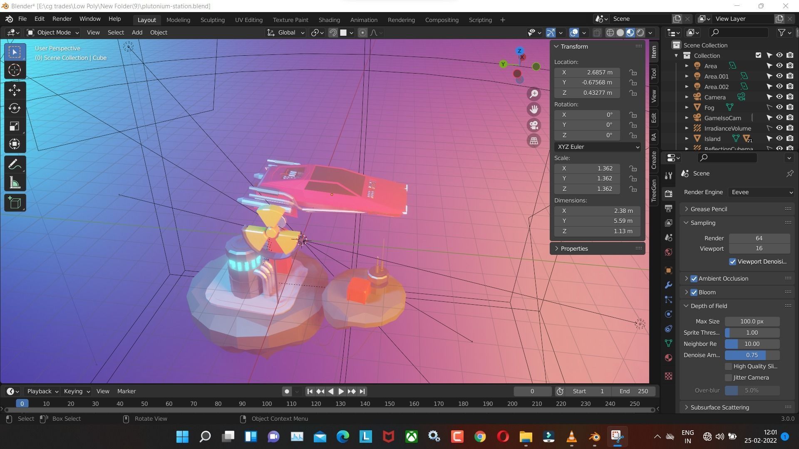Click the End frame field showing 250
799x449 pixels.
coord(633,391)
